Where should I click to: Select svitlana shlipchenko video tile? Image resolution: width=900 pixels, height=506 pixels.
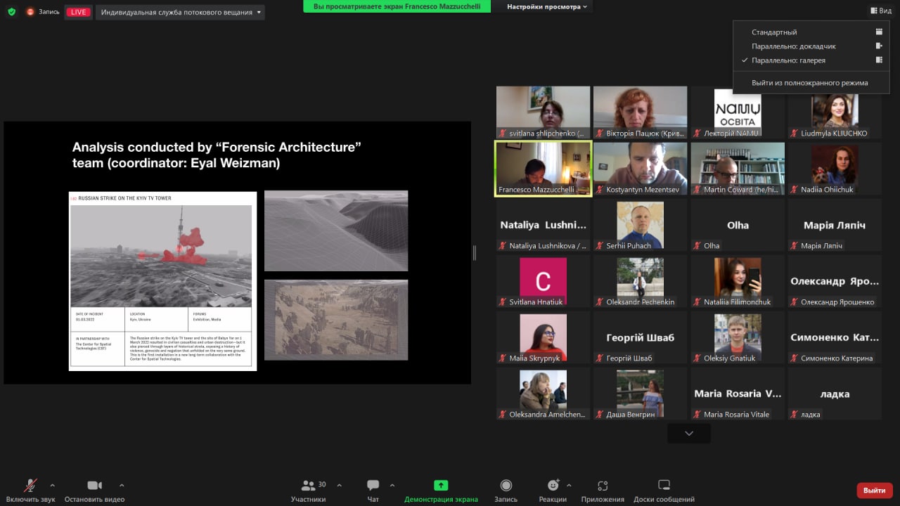tap(543, 112)
